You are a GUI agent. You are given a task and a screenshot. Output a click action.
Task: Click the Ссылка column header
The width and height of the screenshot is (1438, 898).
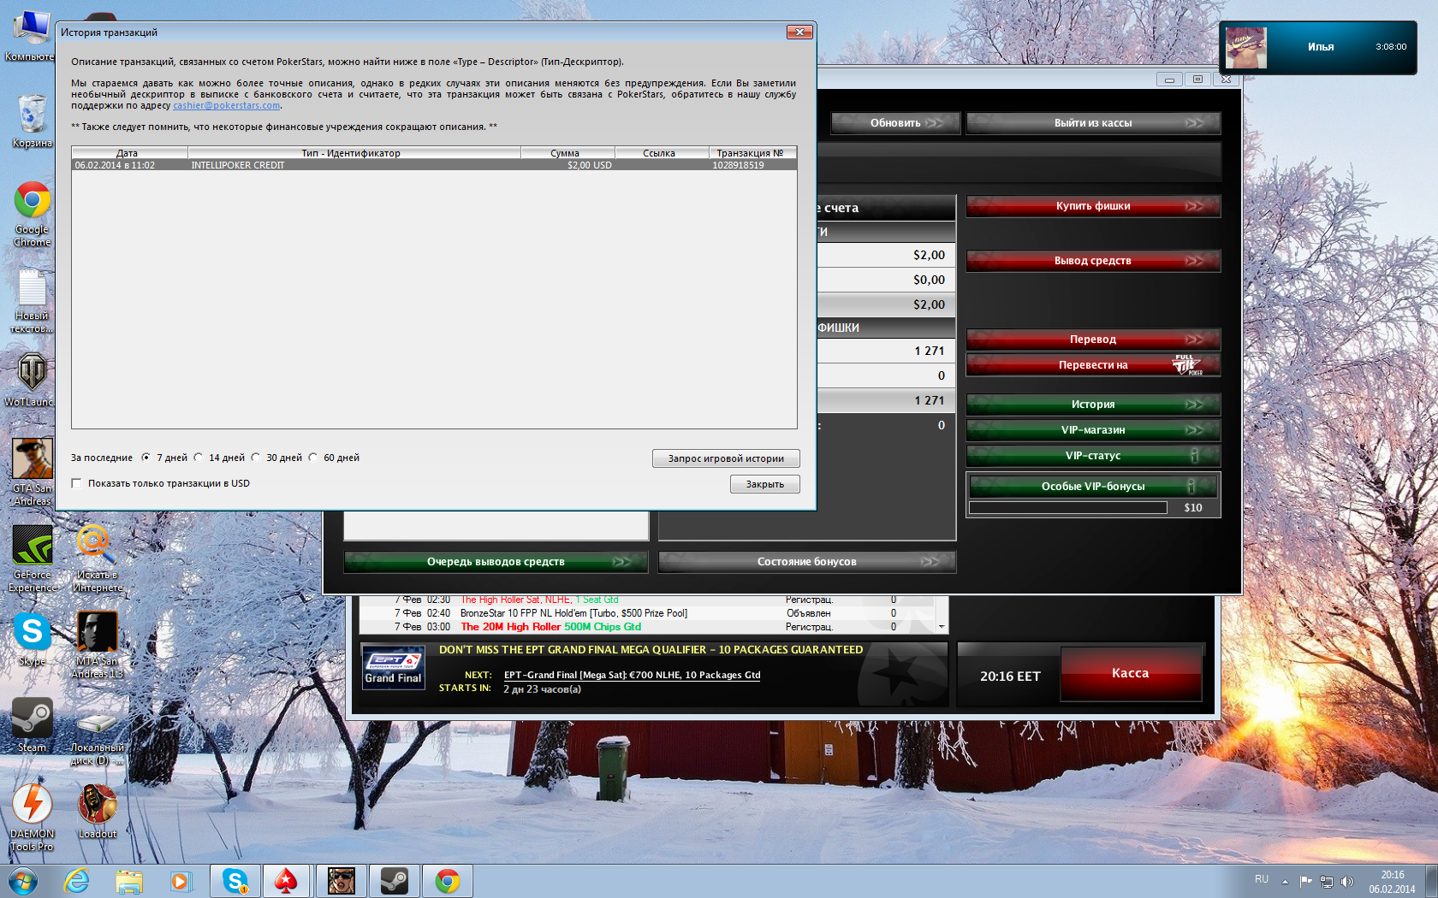[662, 153]
